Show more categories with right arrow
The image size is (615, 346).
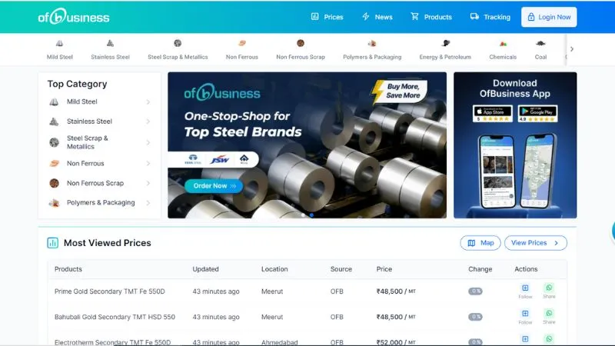tap(572, 49)
